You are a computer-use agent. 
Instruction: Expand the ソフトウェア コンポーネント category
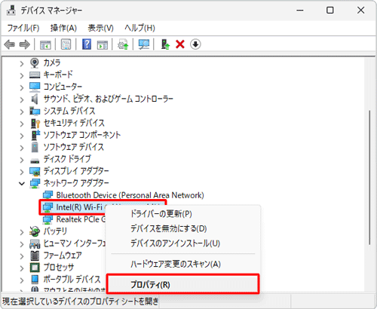pos(22,136)
